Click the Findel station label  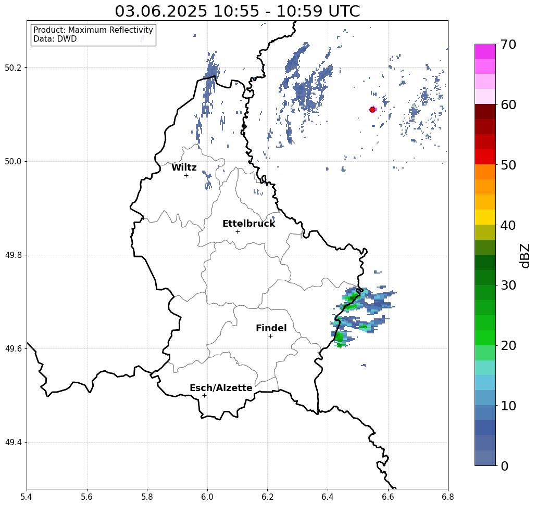[271, 328]
